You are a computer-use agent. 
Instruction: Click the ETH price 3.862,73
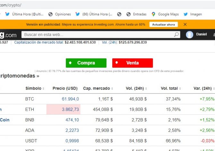click(70, 109)
